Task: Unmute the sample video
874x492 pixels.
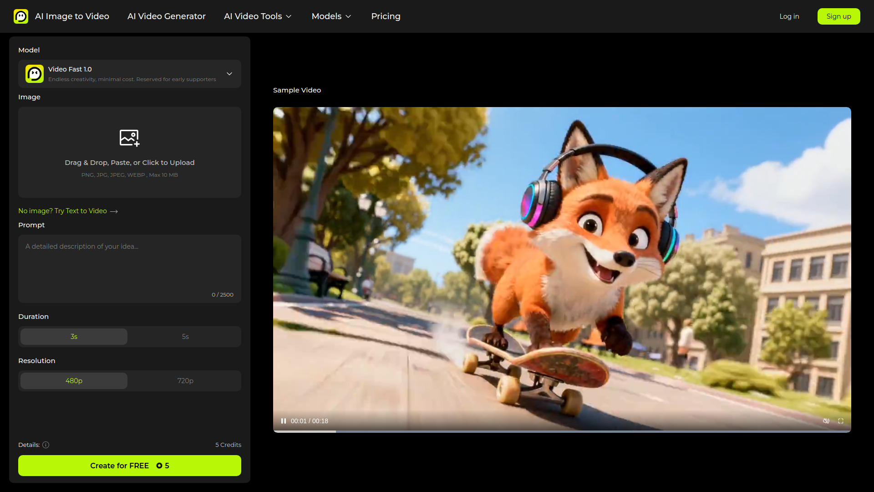Action: click(827, 421)
